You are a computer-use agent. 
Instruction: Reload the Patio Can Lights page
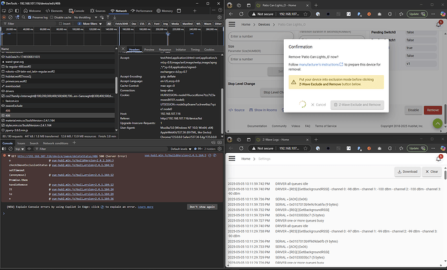[241, 14]
